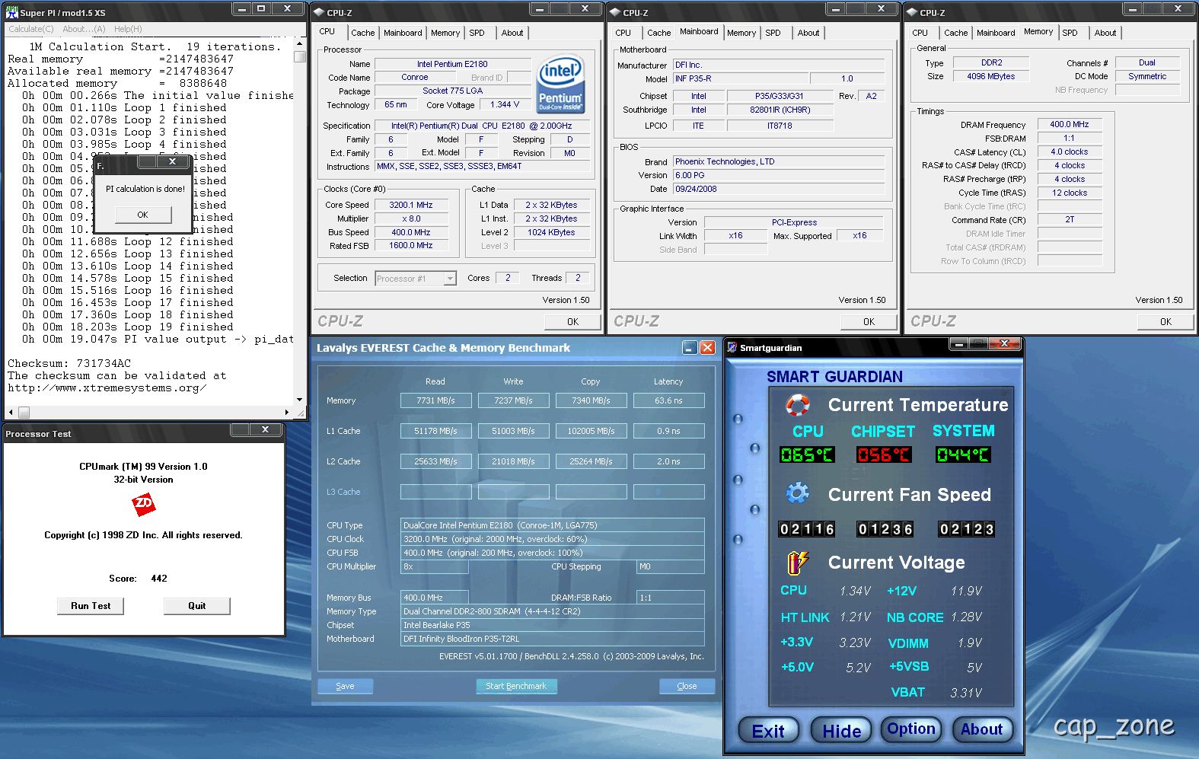Click the gear icon beside Current Fan Speed
The width and height of the screenshot is (1199, 759).
pos(797,493)
